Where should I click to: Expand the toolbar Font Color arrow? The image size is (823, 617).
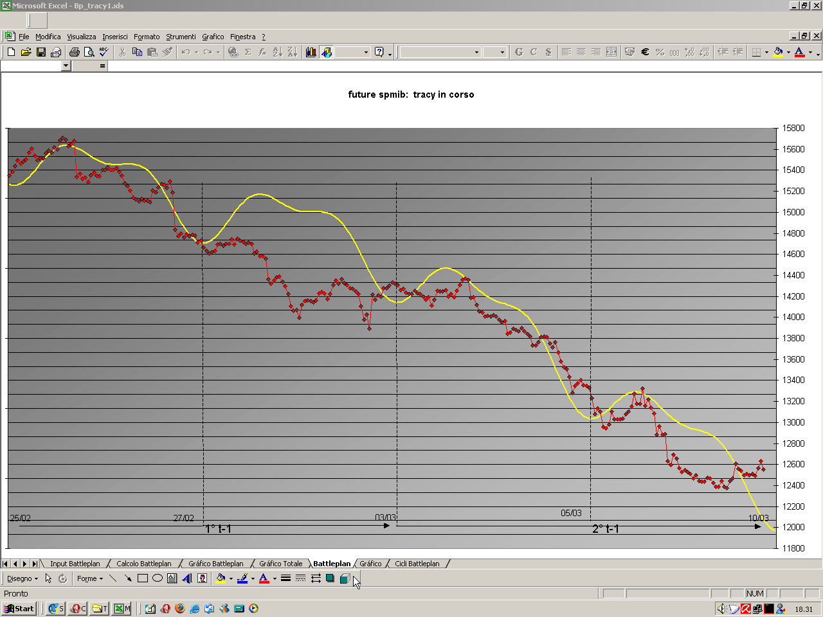810,52
